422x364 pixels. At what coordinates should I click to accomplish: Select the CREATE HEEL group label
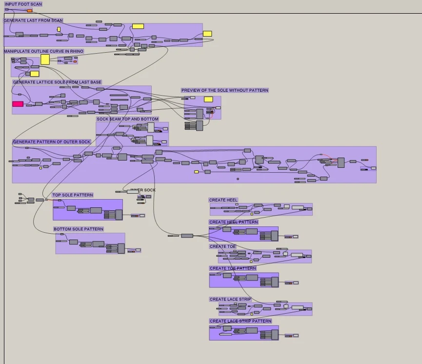point(223,200)
